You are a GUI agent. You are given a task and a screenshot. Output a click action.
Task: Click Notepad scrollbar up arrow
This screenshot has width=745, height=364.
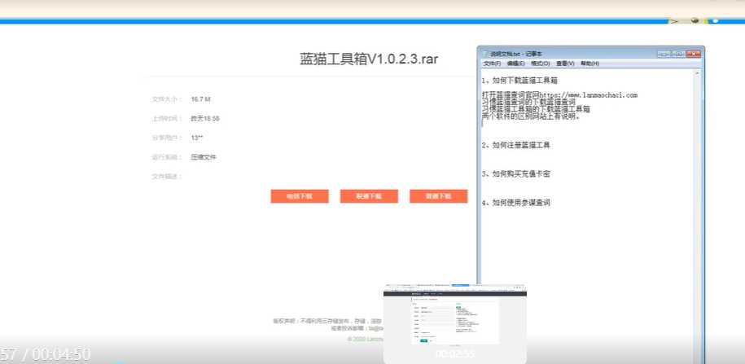click(x=697, y=73)
